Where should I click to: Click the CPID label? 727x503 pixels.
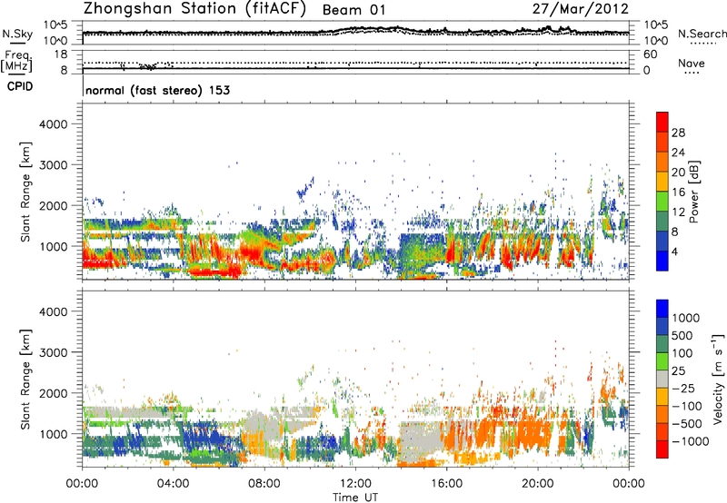[x=20, y=86]
